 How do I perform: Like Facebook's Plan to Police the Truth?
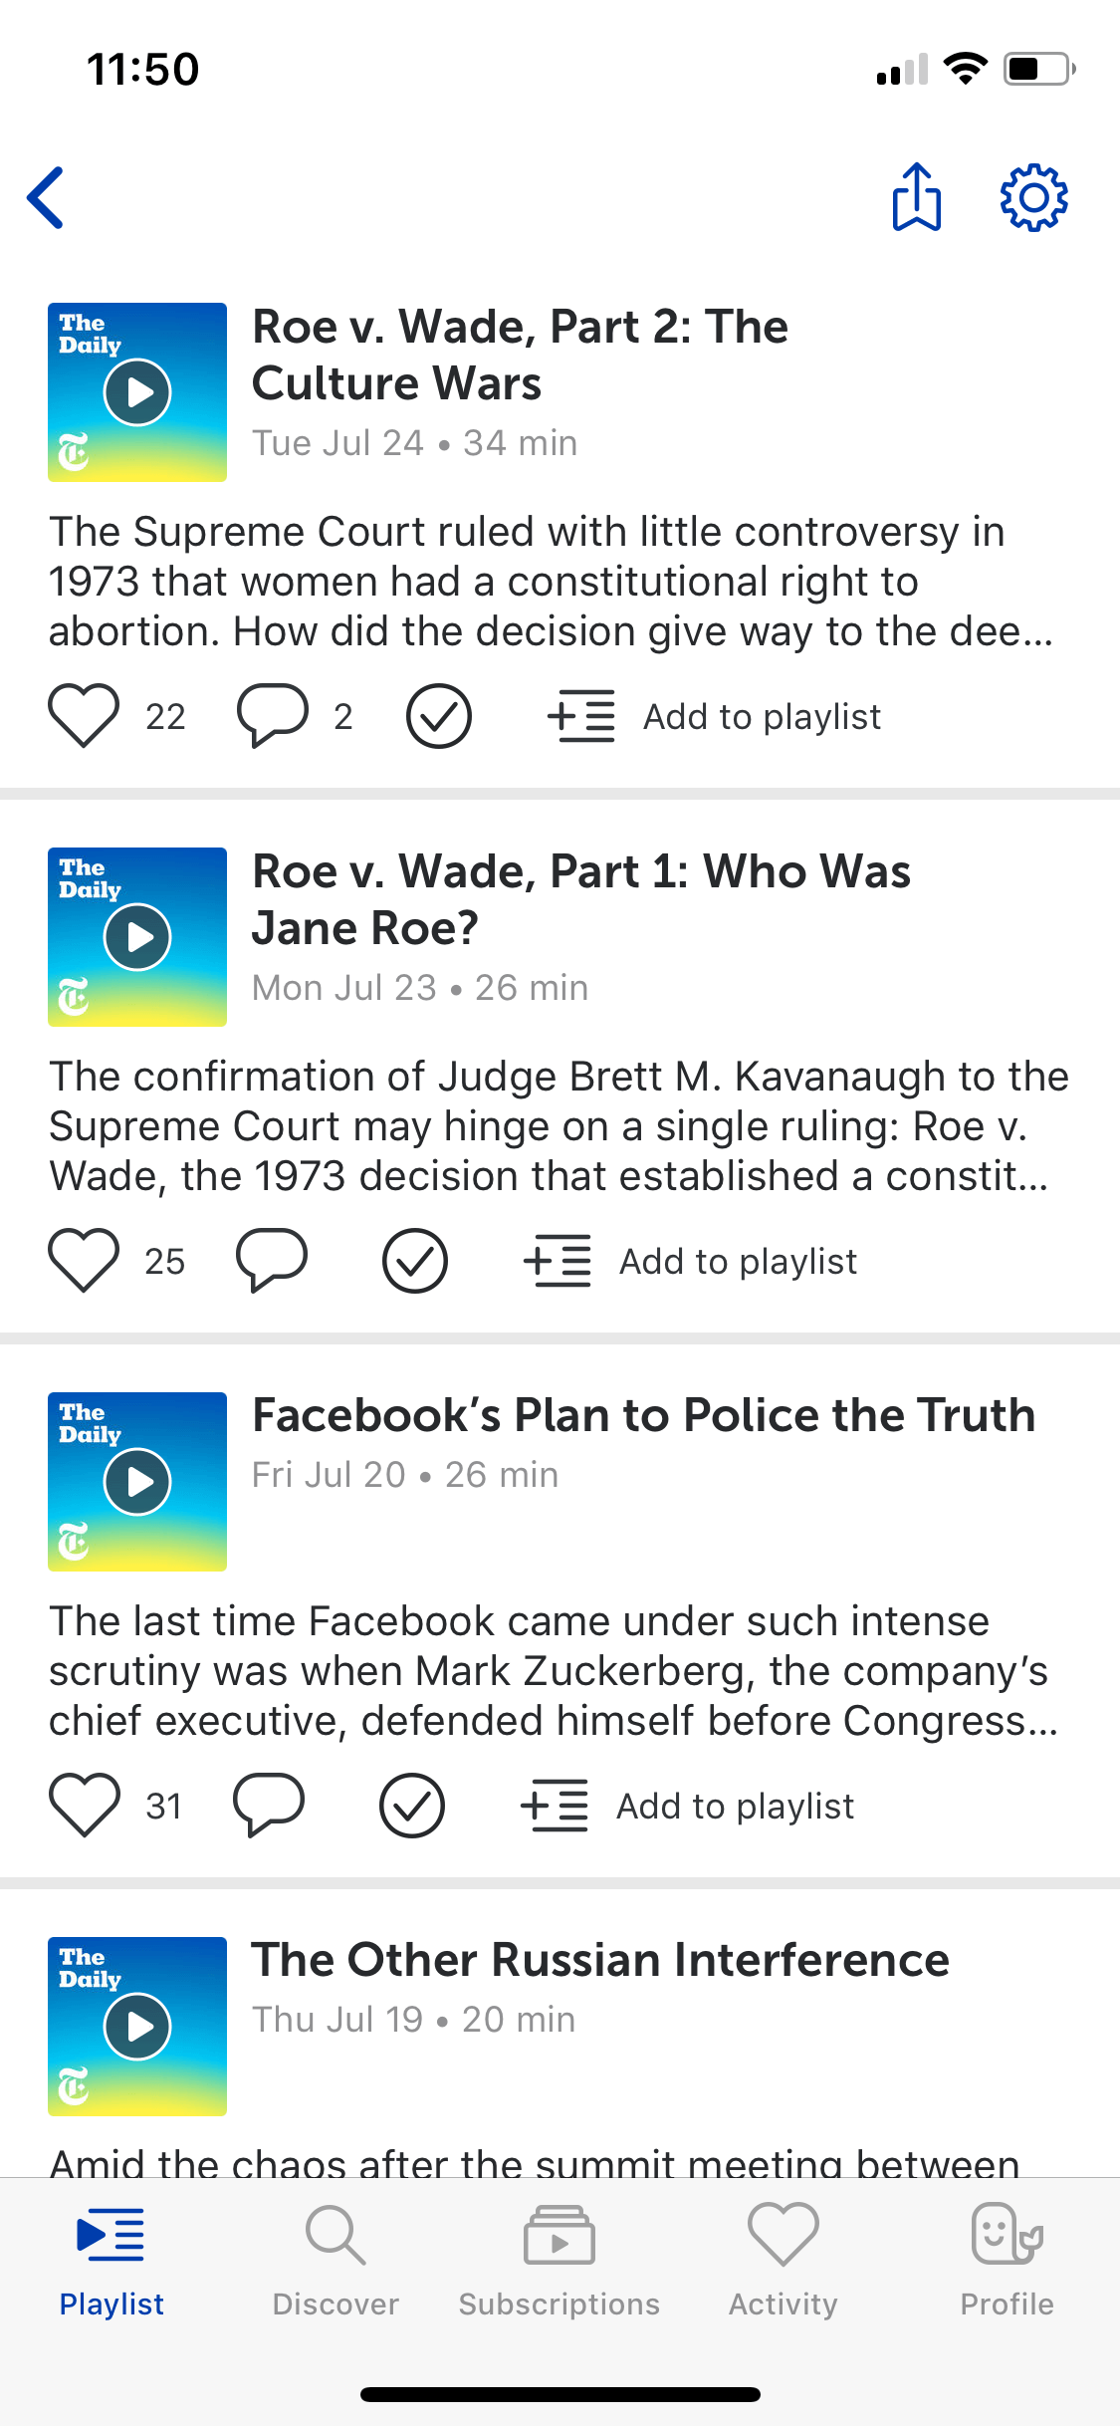(84, 1806)
